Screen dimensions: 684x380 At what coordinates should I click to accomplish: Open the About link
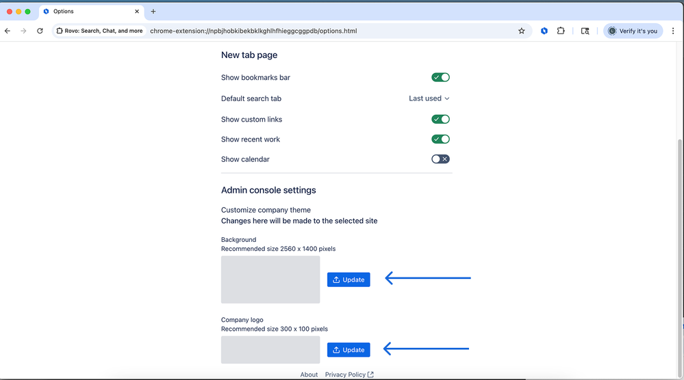point(309,375)
